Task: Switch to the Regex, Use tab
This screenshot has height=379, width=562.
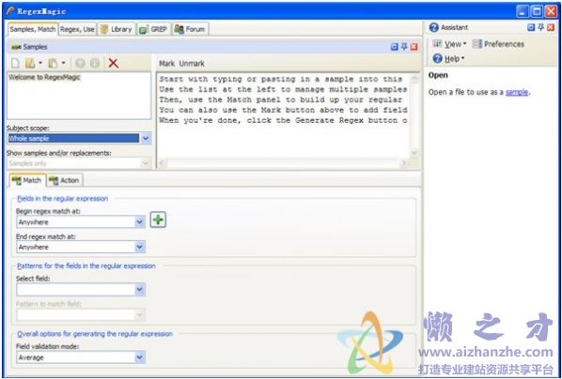Action: [x=77, y=29]
